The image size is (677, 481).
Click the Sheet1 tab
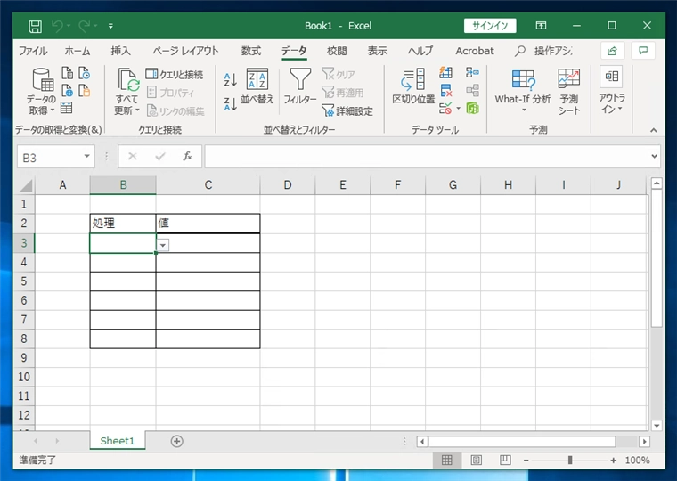[x=118, y=441]
